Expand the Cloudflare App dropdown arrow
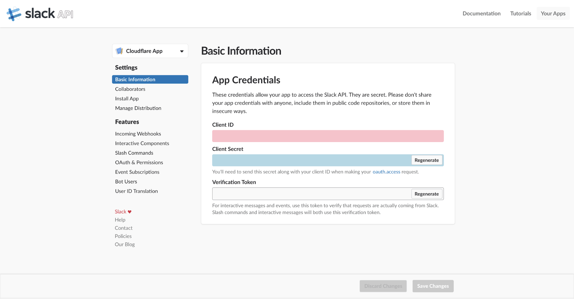This screenshot has width=574, height=299. pyautogui.click(x=182, y=51)
